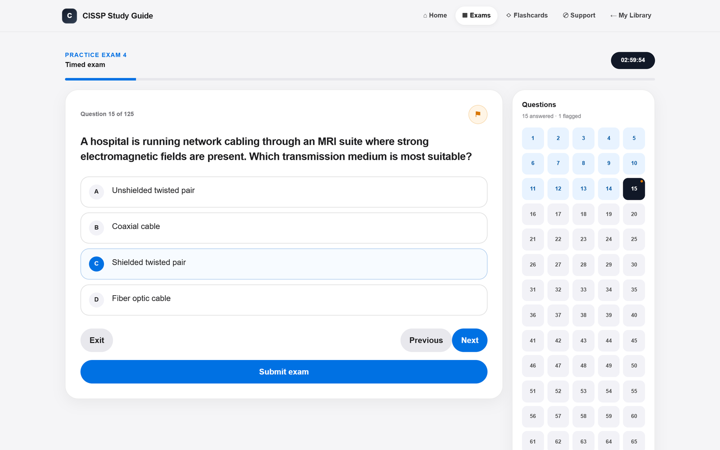This screenshot has width=720, height=450.
Task: Open the Support page
Action: [579, 15]
